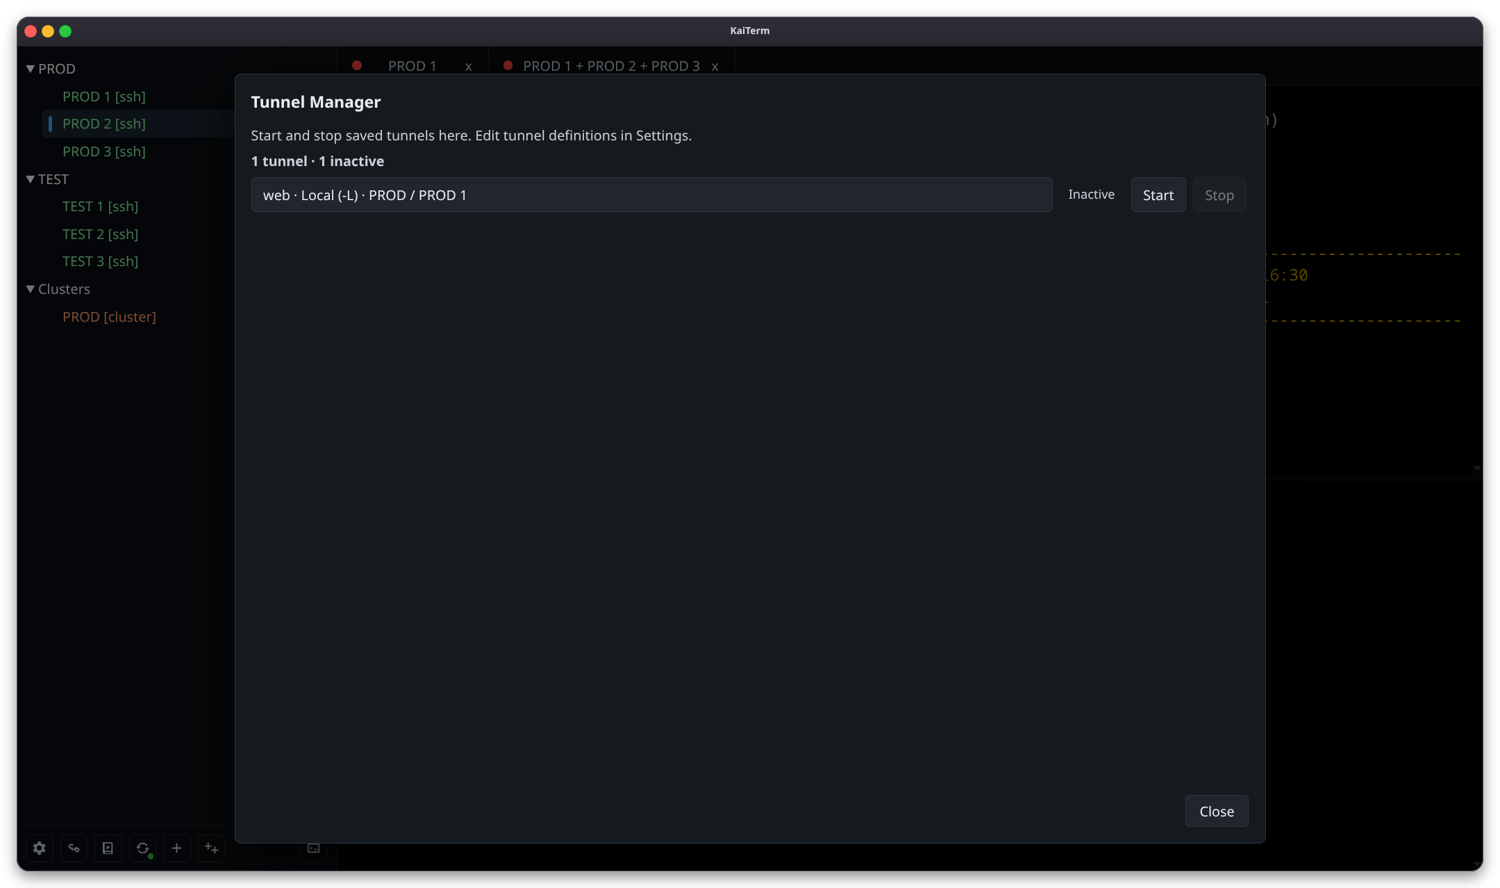Open TEST 3 [ssh] connection
This screenshot has width=1500, height=888.
[x=101, y=261]
